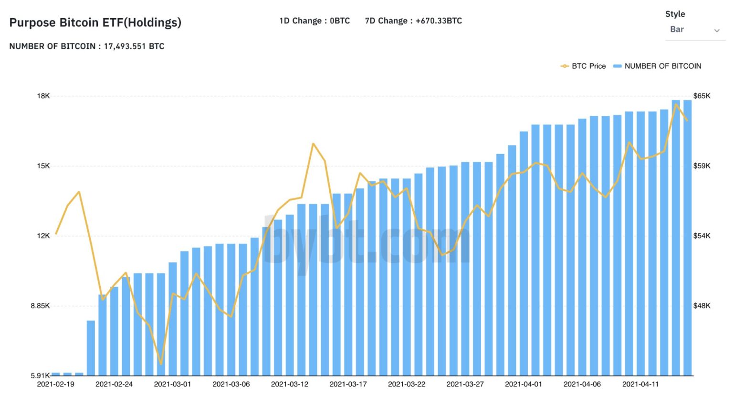Click the bar above the 2021-03-01 label
This screenshot has height=404, width=733.
click(x=173, y=319)
